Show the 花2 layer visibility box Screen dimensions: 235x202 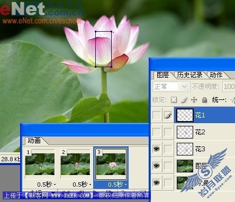pyautogui.click(x=157, y=132)
